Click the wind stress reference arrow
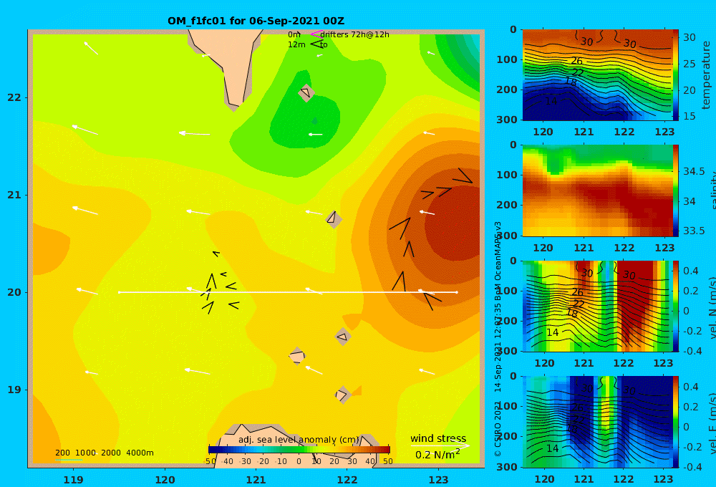 tap(440, 445)
